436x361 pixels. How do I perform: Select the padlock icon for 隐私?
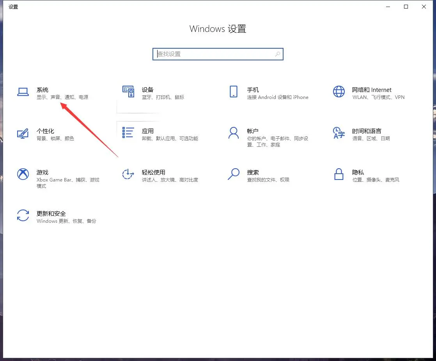click(x=339, y=174)
